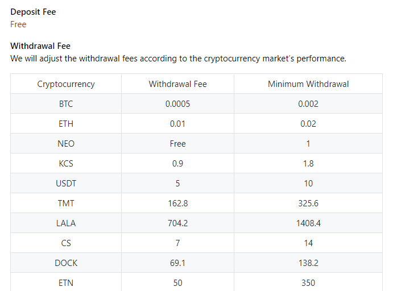Click the CS row label
This screenshot has width=397, height=291.
66,243
